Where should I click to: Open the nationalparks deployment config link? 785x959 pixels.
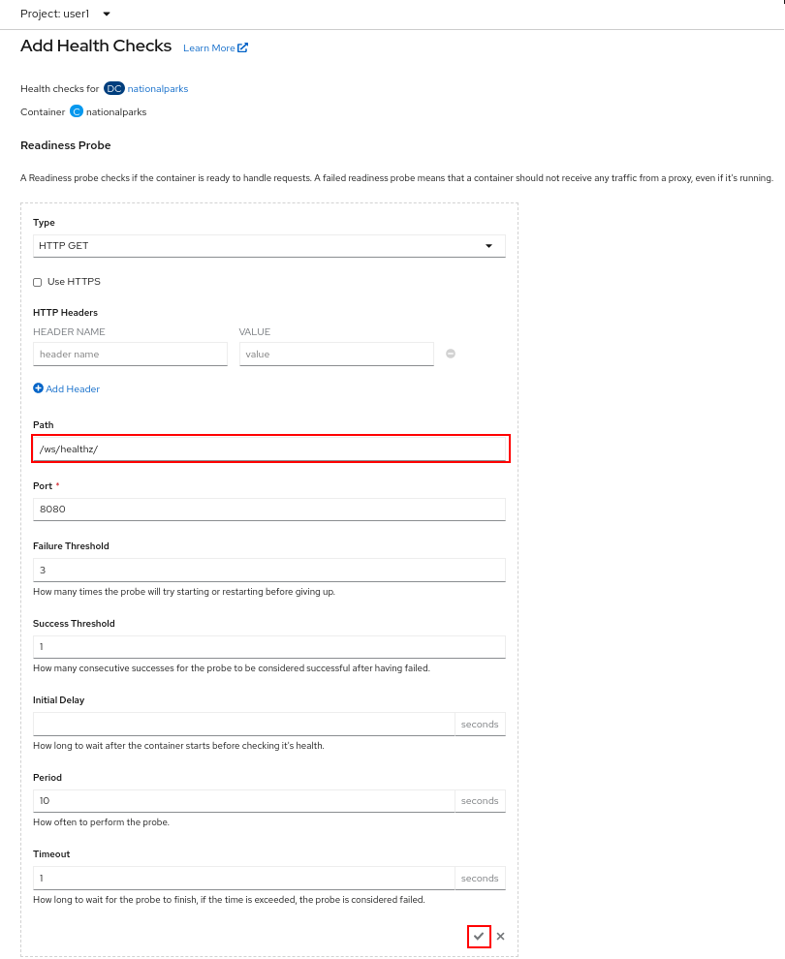(x=158, y=88)
